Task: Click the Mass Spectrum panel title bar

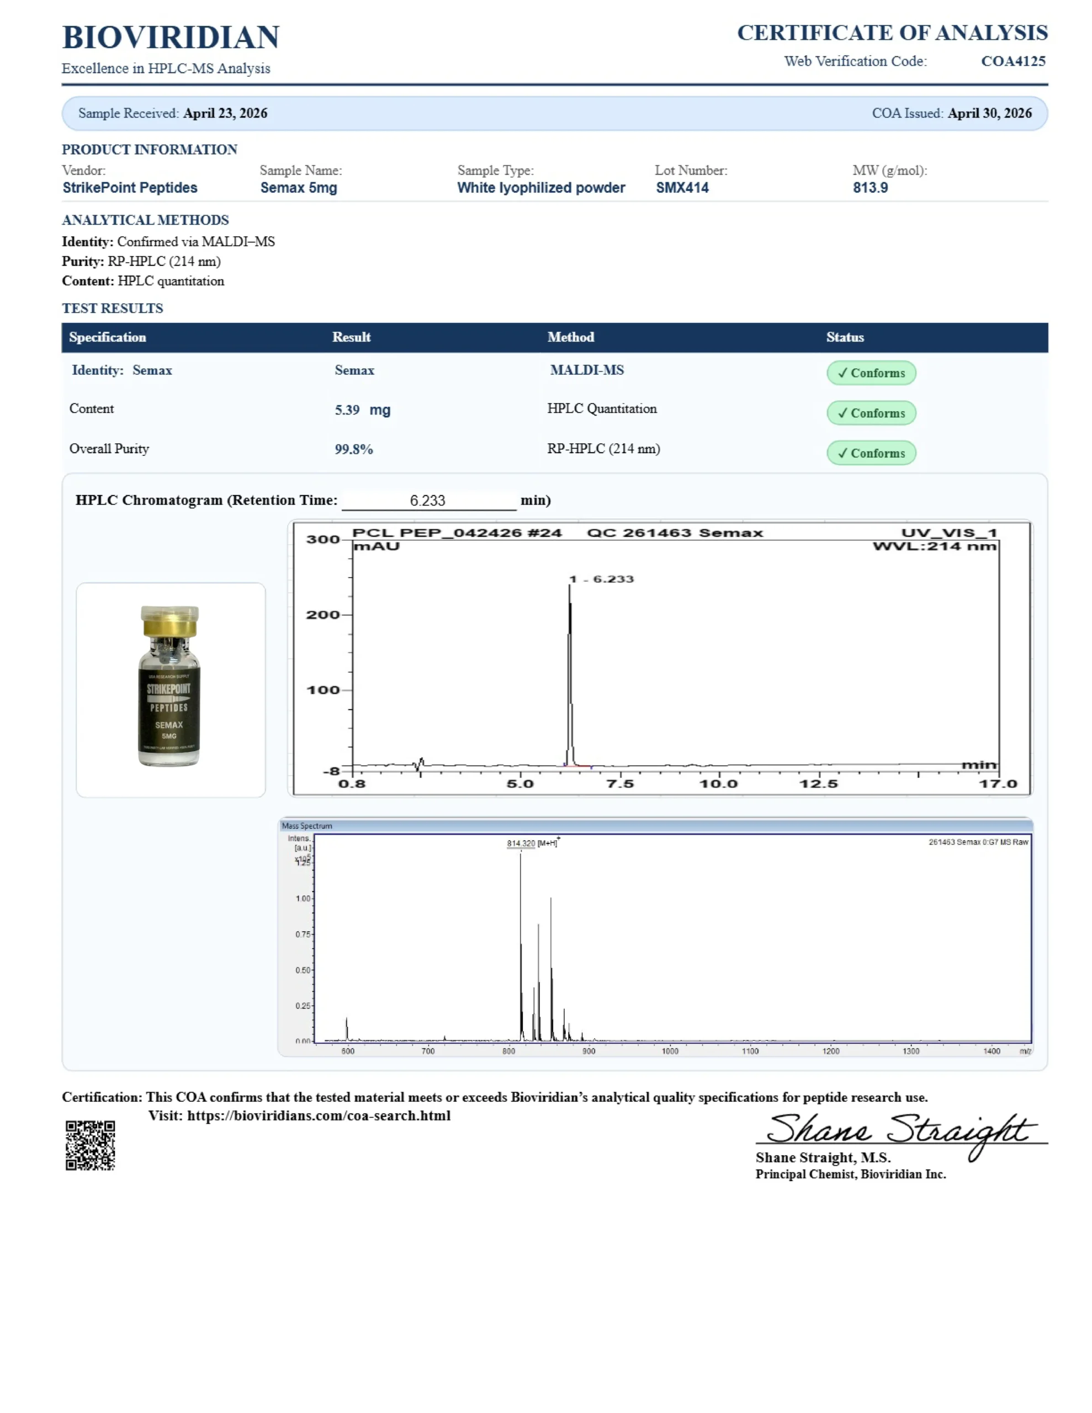Action: pyautogui.click(x=655, y=826)
